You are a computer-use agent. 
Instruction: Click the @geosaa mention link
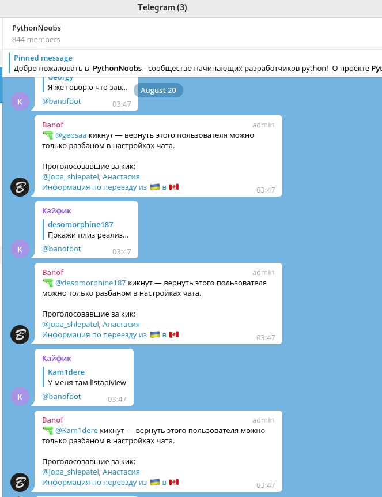(71, 135)
